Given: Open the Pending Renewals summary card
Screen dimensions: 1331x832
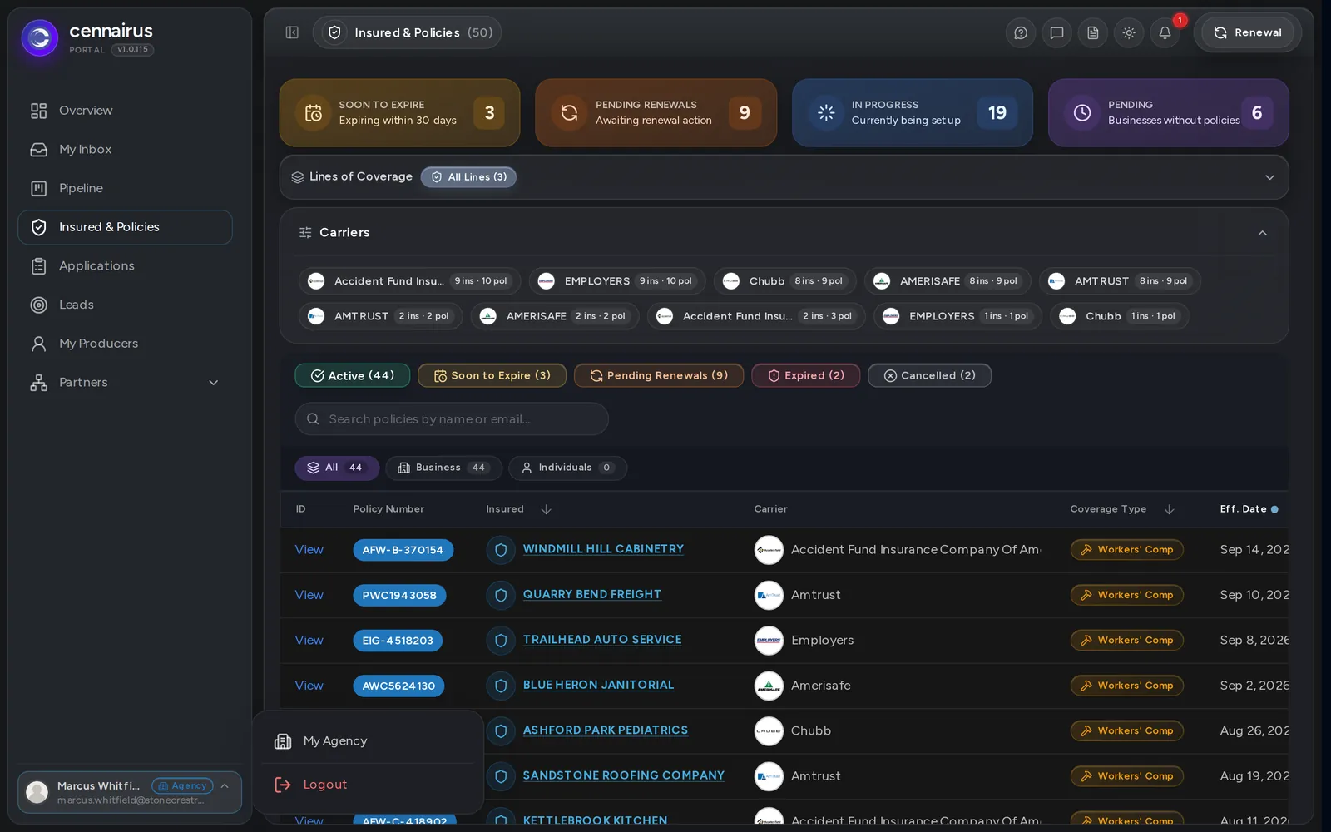Looking at the screenshot, I should [x=656, y=112].
